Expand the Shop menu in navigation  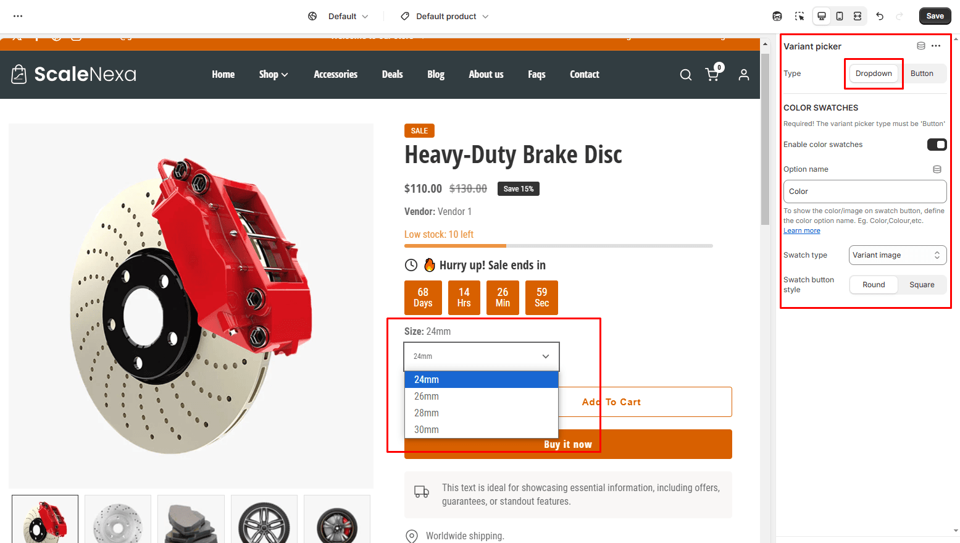coord(273,74)
